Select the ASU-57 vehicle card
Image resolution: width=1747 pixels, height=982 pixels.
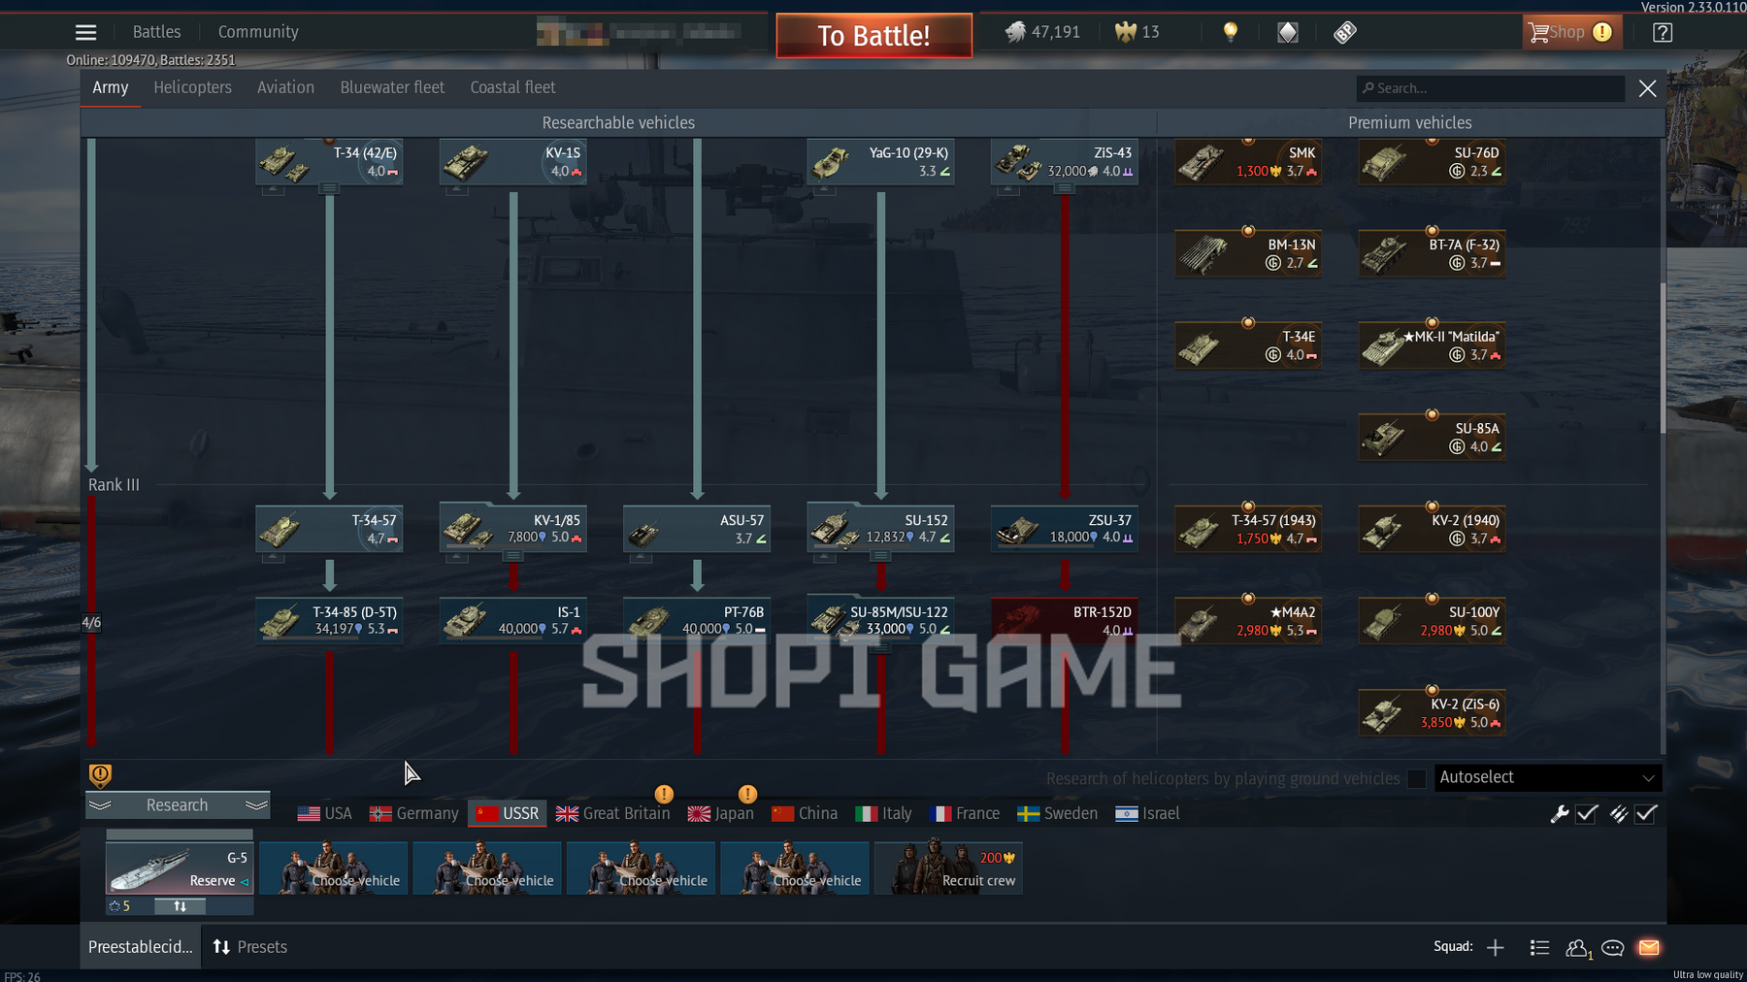point(697,530)
